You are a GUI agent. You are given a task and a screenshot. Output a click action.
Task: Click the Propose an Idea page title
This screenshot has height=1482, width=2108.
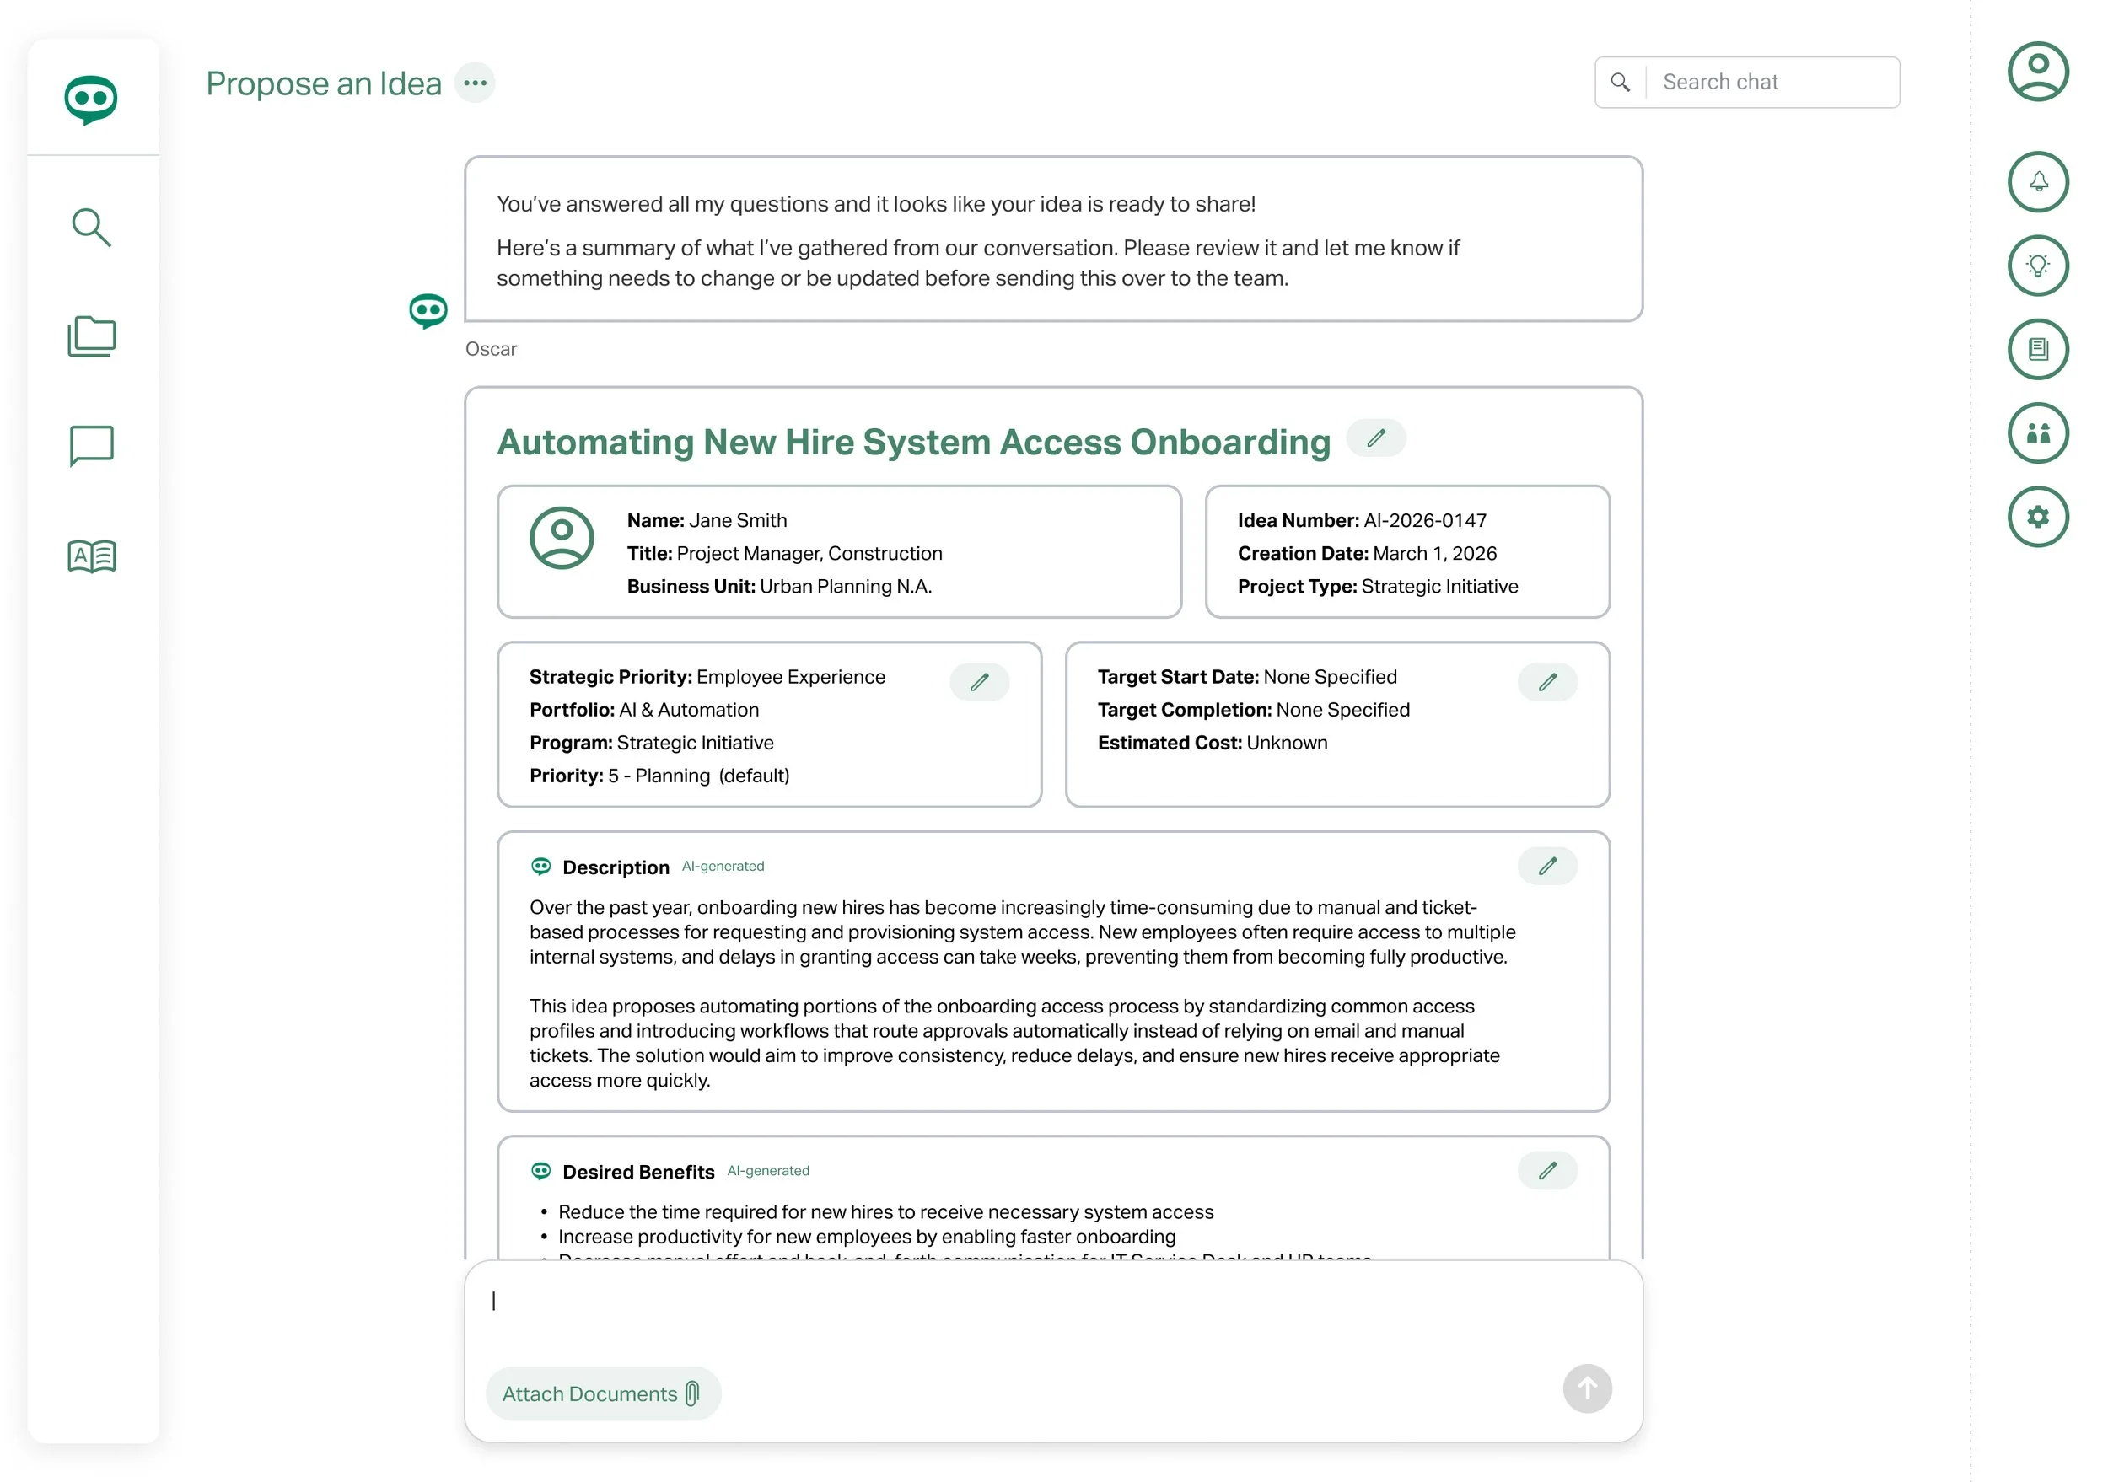(323, 83)
